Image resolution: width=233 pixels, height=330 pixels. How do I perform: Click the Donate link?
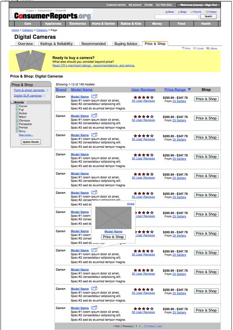click(148, 5)
